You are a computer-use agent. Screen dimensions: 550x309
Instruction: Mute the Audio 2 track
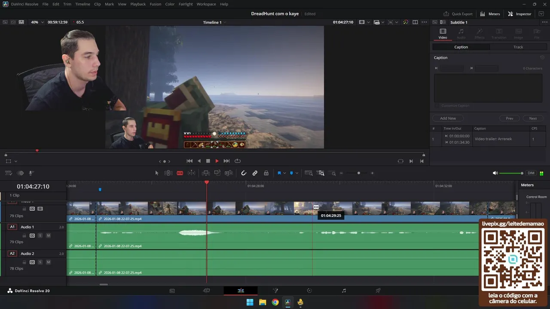(48, 262)
